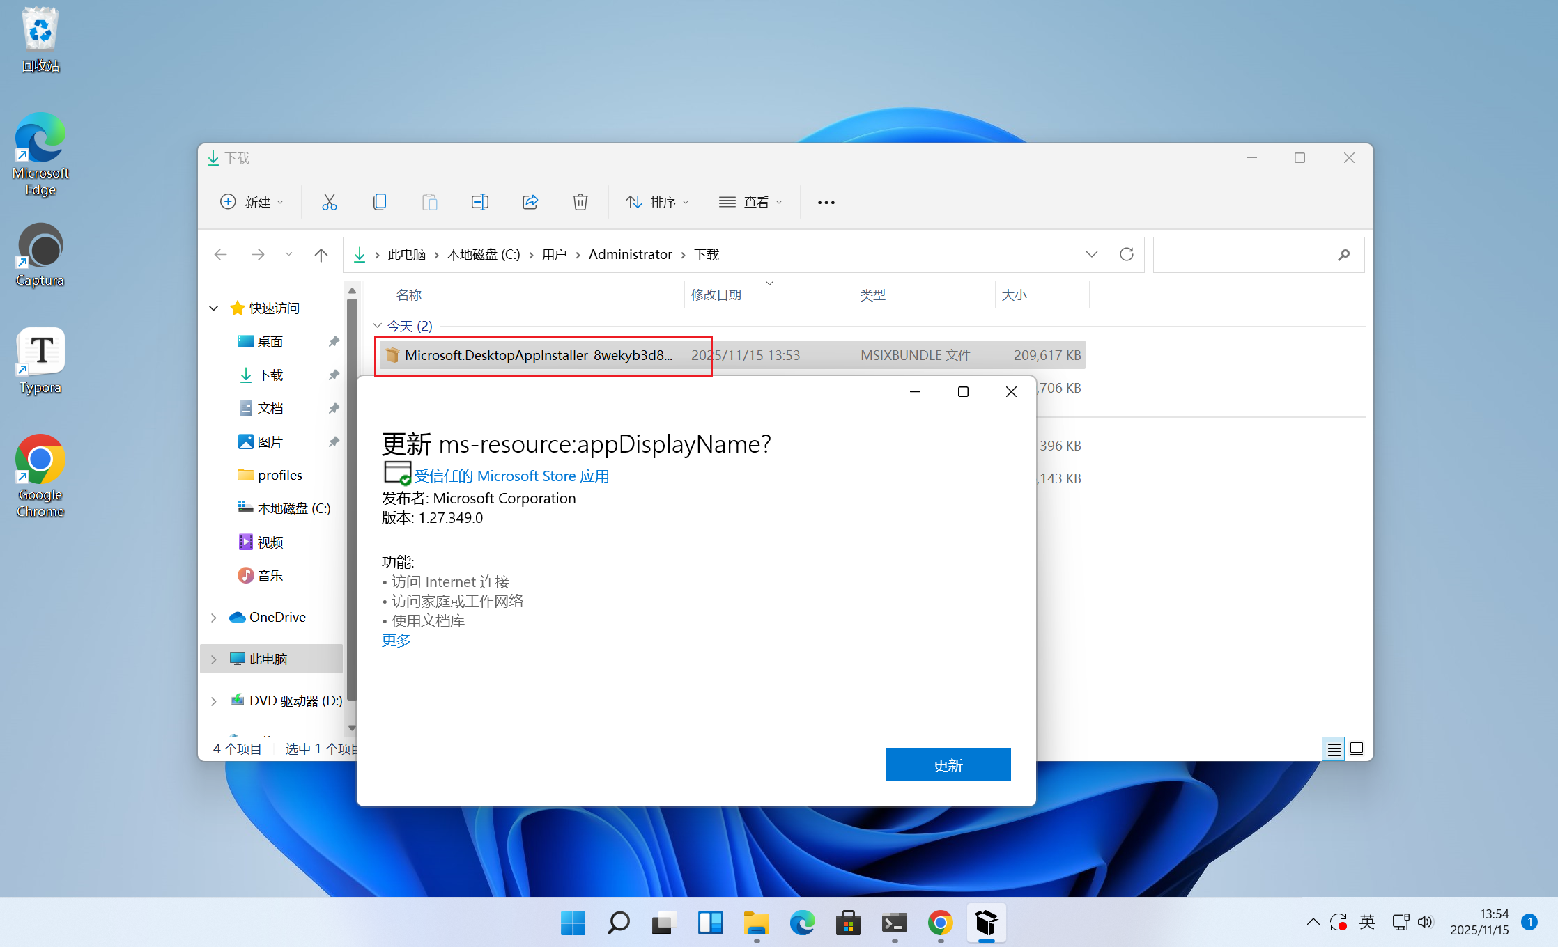This screenshot has height=947, width=1558.
Task: Click the 更多 capabilities link
Action: tap(396, 640)
